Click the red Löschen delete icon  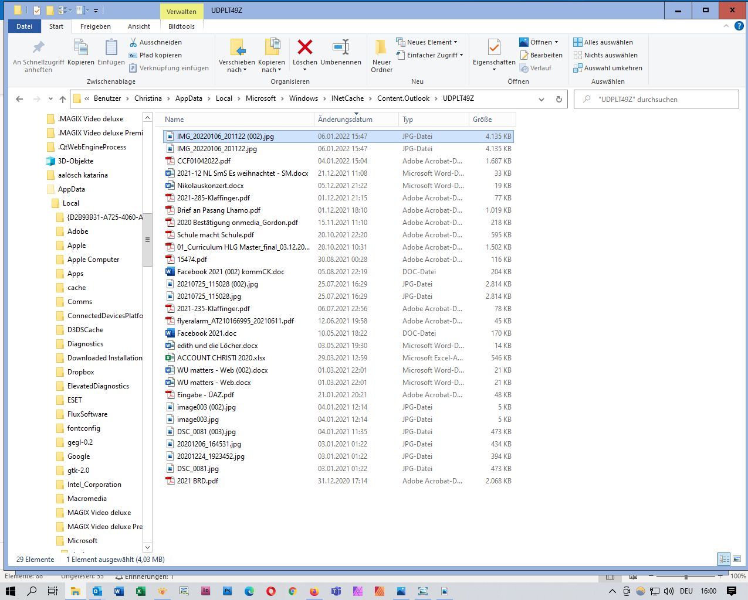click(304, 48)
